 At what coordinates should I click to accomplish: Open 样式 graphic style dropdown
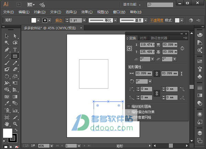click(x=182, y=20)
